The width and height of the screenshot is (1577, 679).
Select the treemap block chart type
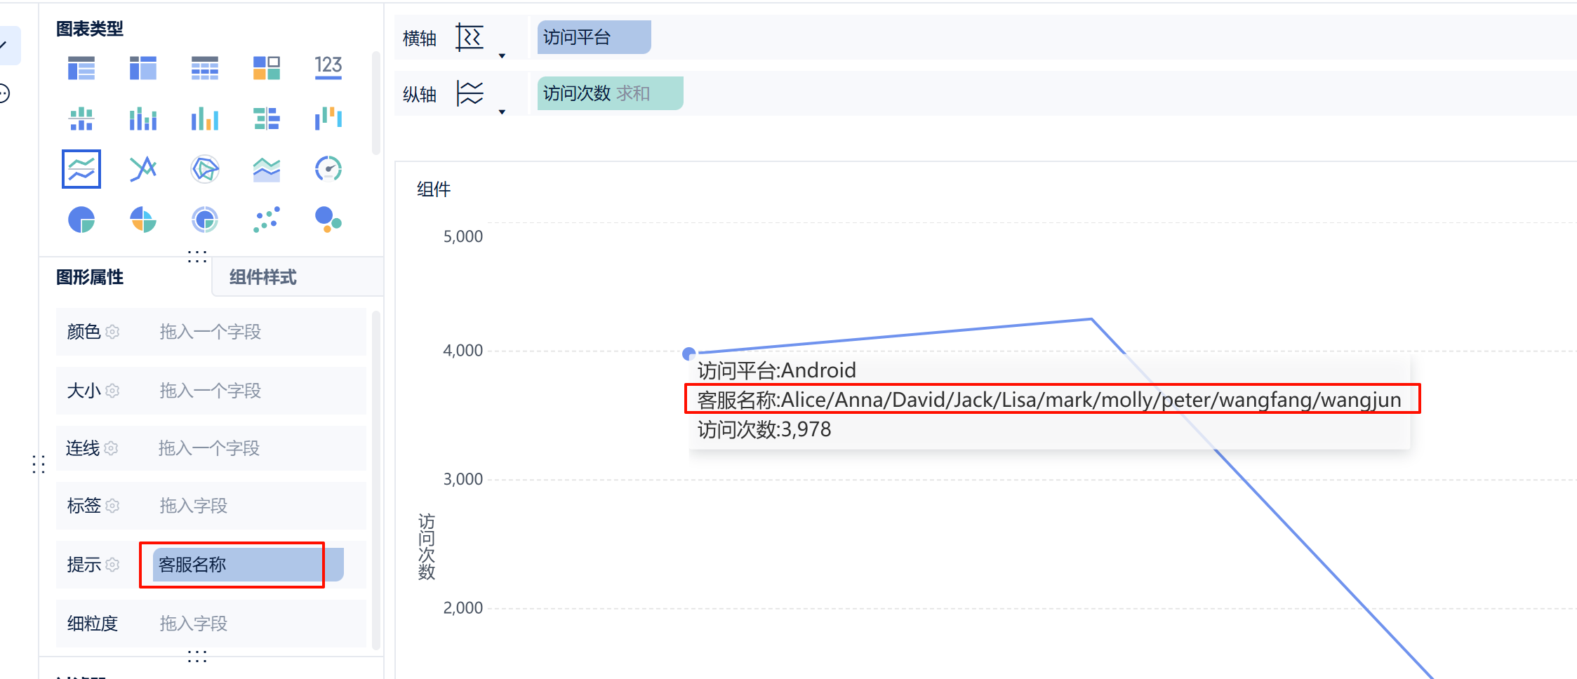pyautogui.click(x=267, y=68)
